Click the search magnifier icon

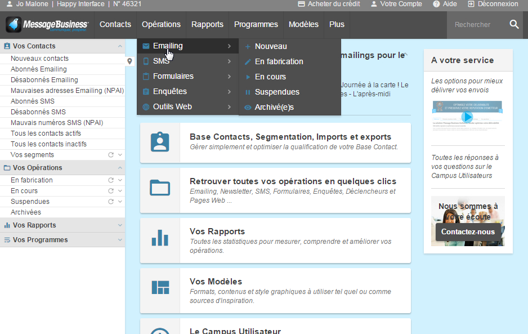tap(514, 24)
